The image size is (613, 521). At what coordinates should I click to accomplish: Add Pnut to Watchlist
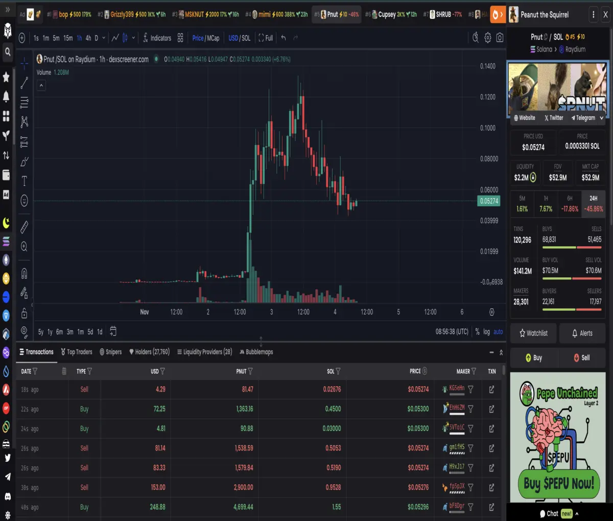click(x=533, y=333)
